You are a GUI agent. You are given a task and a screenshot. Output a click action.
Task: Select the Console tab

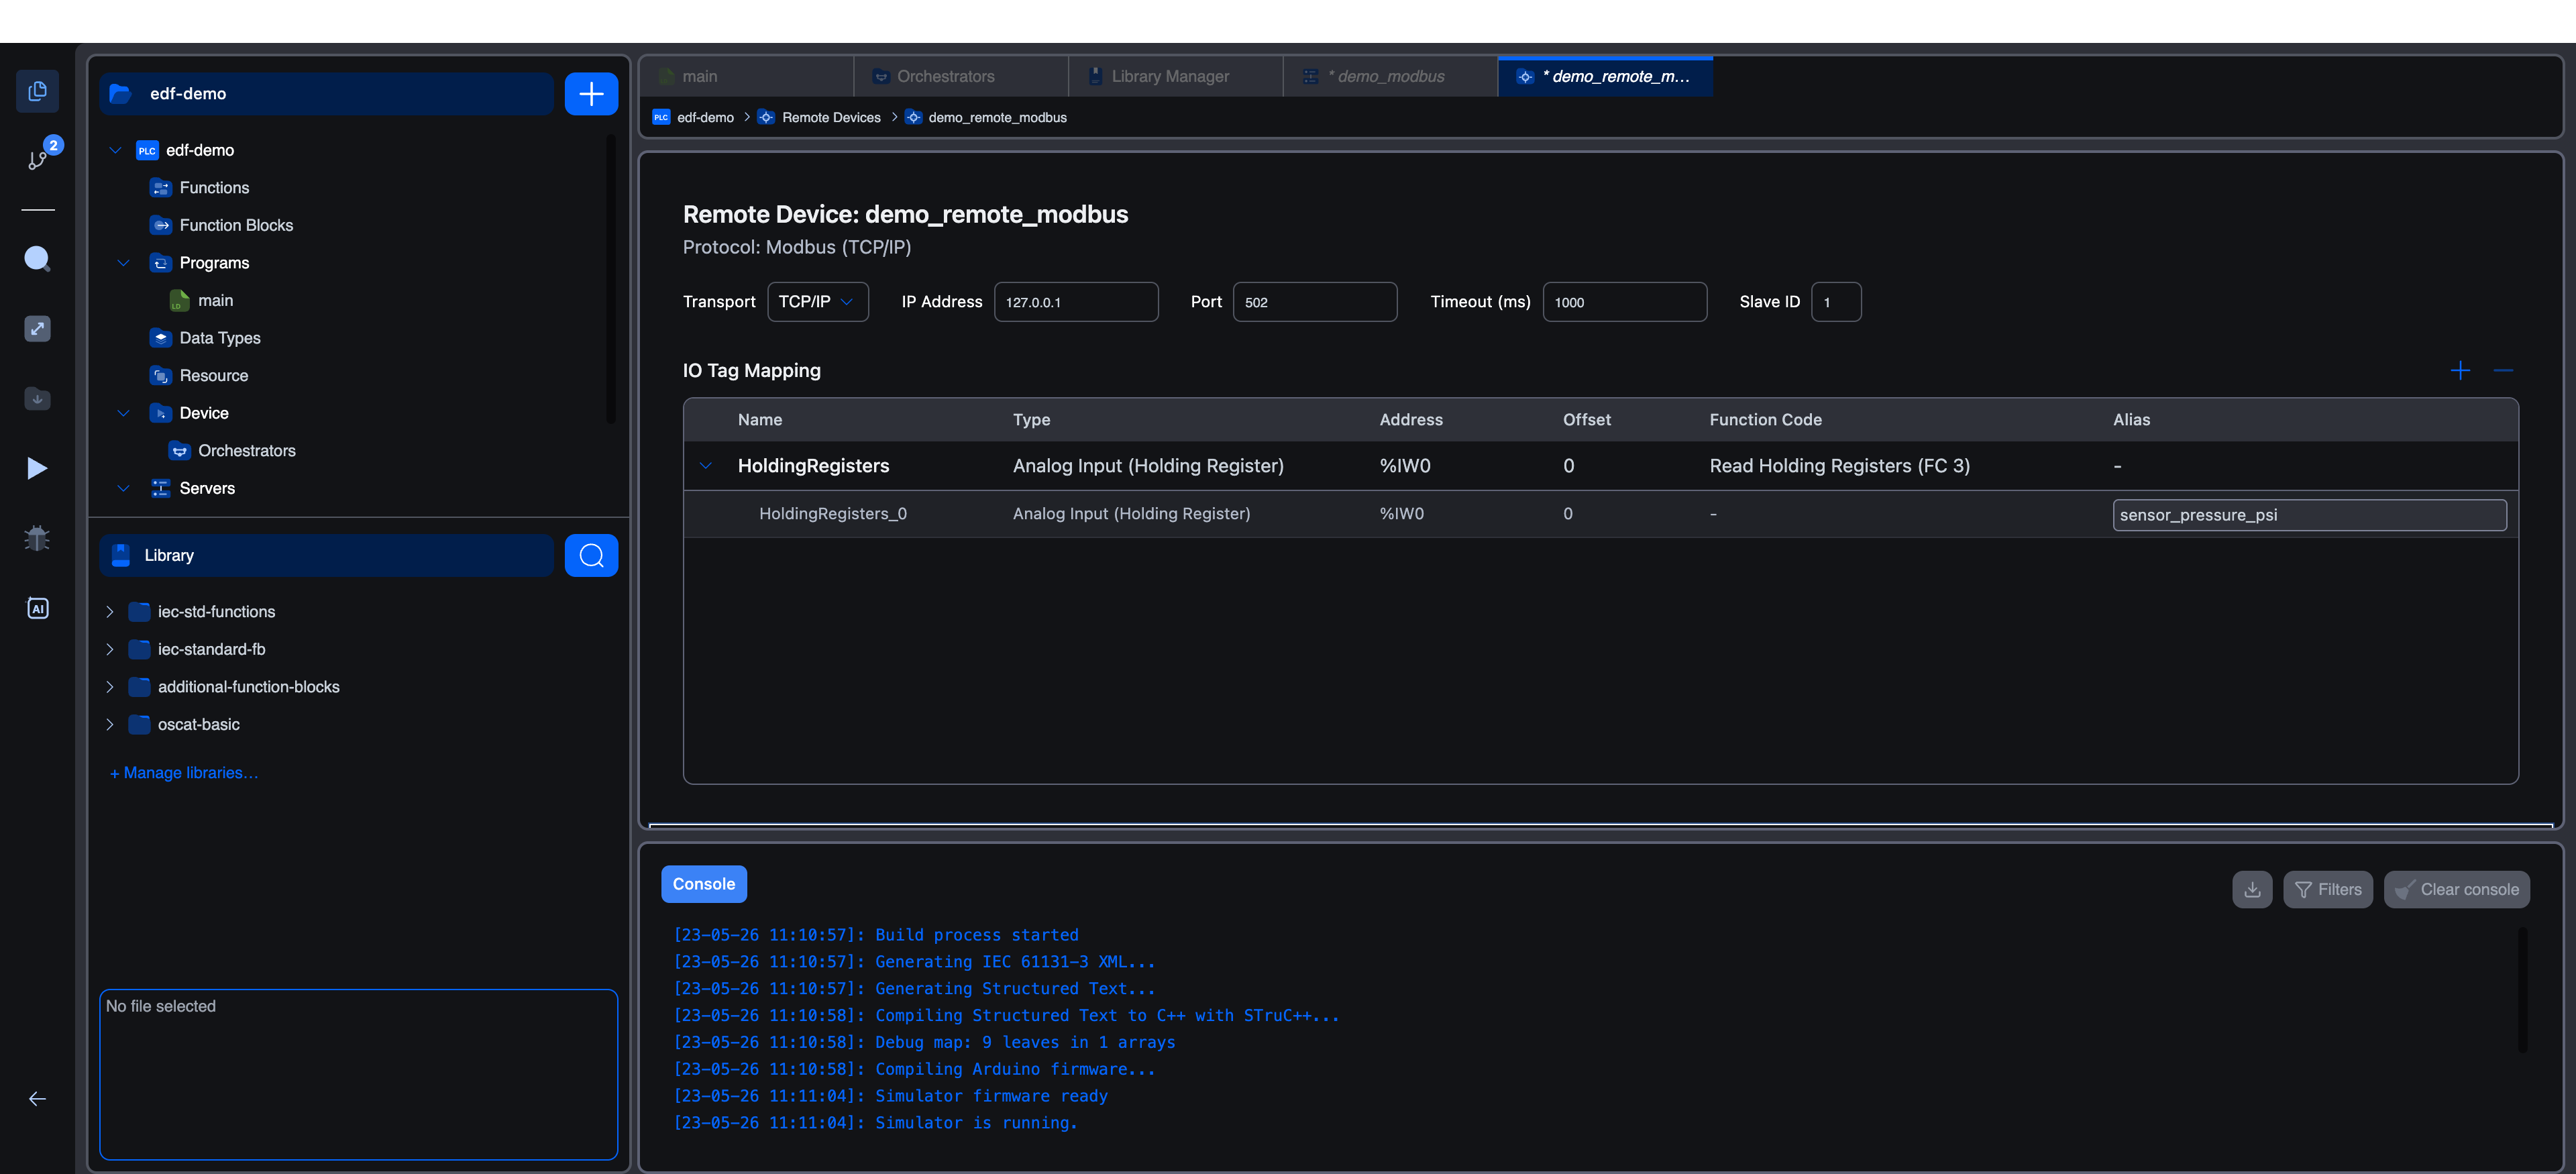tap(704, 884)
